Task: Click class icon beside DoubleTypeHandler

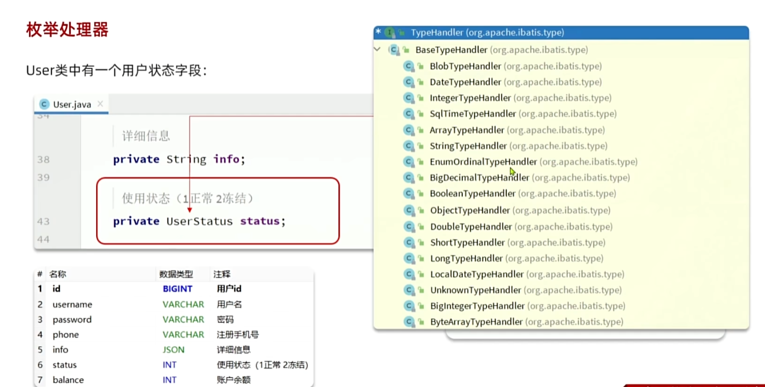Action: coord(409,227)
